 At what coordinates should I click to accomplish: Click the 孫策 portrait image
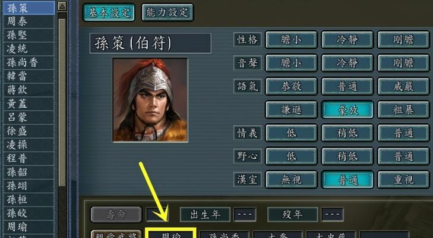click(x=150, y=100)
